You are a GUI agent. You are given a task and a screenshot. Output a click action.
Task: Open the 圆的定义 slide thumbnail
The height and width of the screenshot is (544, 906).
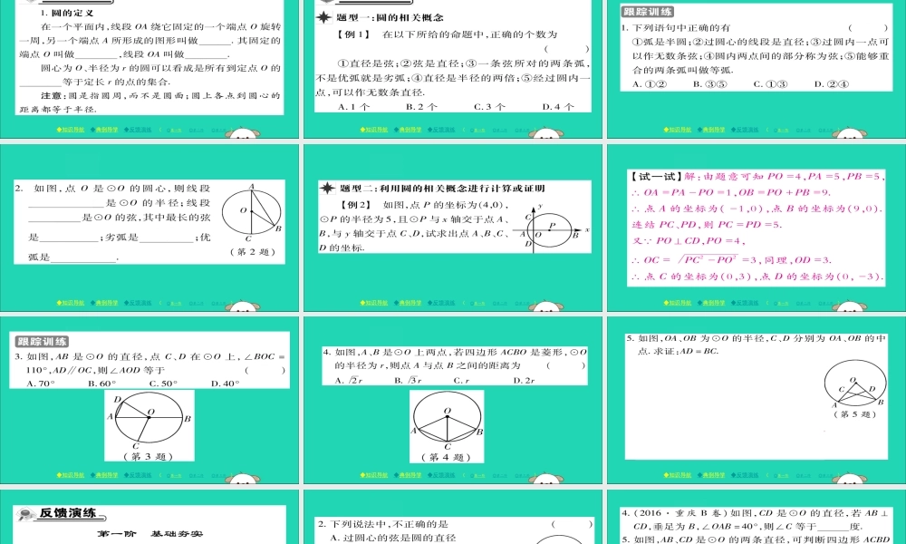tap(149, 69)
